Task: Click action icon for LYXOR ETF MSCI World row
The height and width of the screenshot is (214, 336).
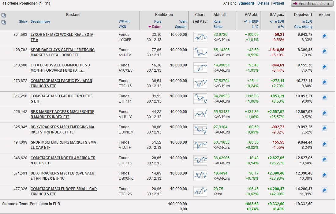Action: (324, 36)
